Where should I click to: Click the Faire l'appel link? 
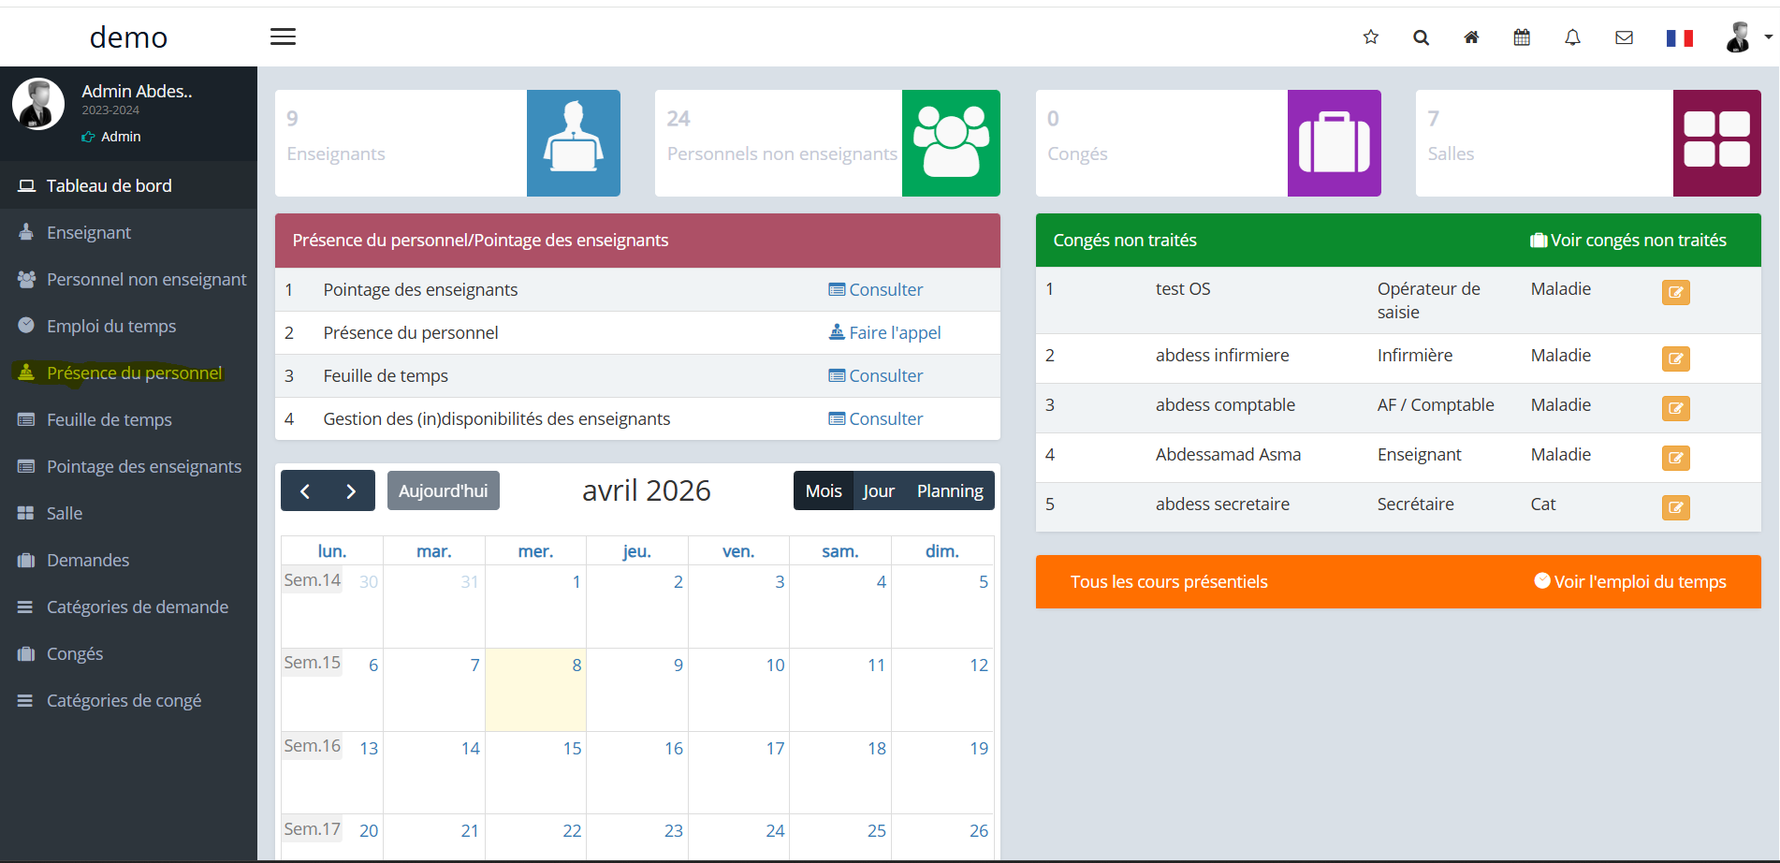tap(884, 332)
